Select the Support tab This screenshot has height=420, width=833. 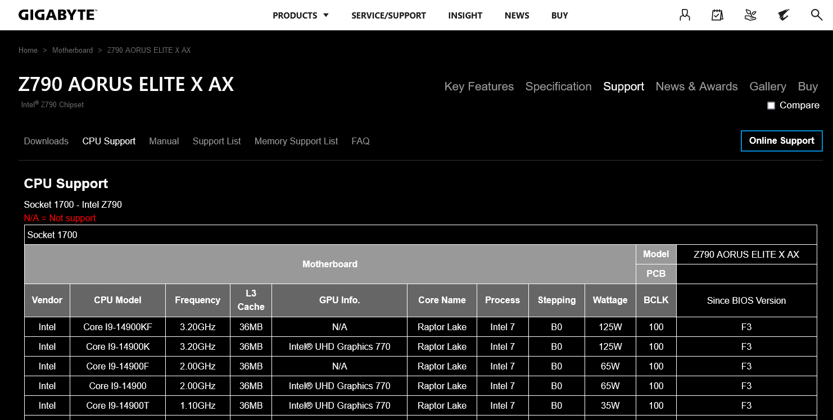(623, 86)
